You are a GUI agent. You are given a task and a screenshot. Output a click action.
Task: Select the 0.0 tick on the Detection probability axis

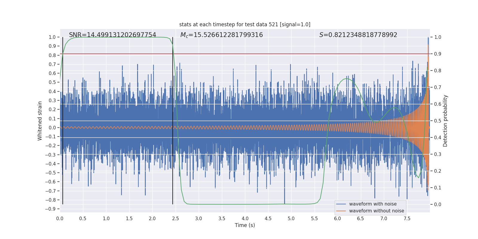[438, 204]
